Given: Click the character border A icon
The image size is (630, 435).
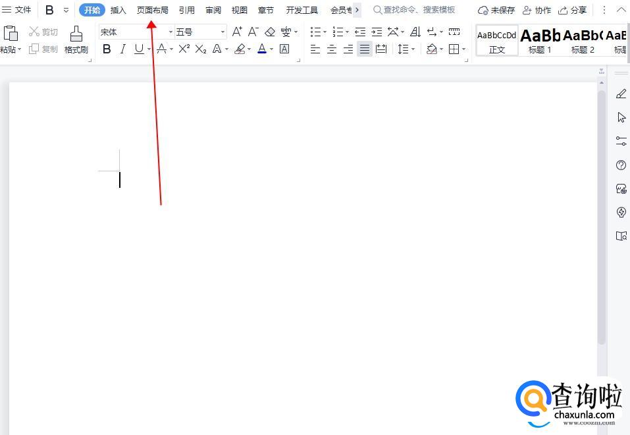Looking at the screenshot, I should tap(284, 49).
